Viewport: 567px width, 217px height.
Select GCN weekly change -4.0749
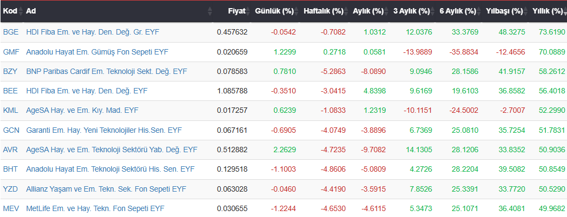[x=333, y=130]
